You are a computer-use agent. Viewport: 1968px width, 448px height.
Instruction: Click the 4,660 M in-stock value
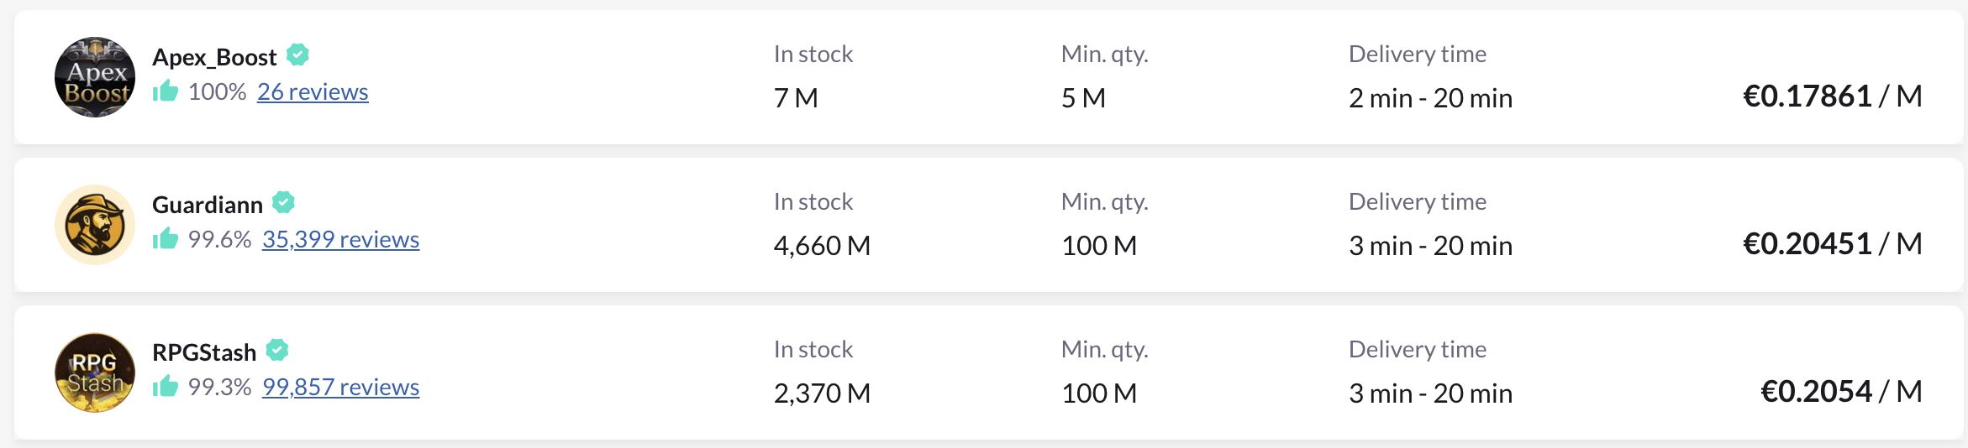pos(822,246)
